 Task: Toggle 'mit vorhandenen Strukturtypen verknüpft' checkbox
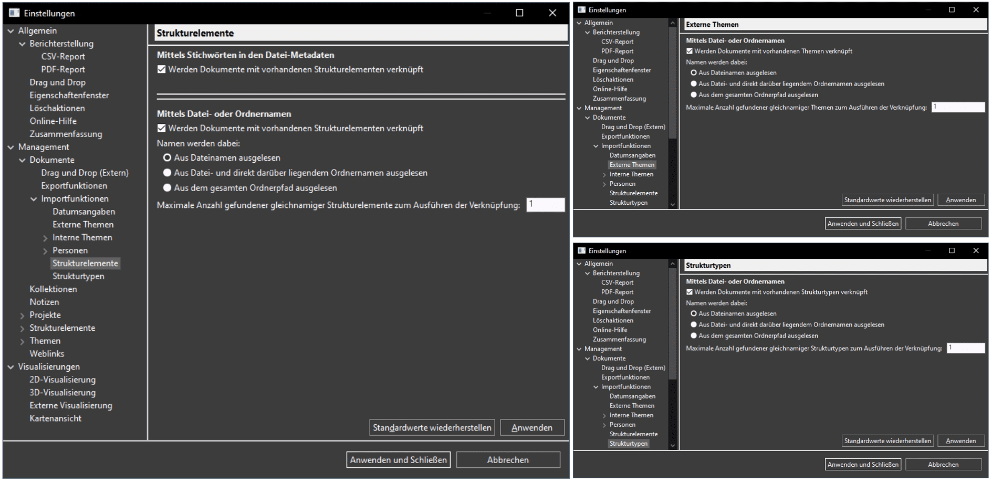point(690,292)
